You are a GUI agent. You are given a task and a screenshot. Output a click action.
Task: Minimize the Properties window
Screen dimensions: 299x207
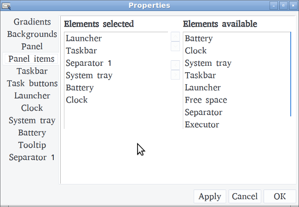pos(275,6)
